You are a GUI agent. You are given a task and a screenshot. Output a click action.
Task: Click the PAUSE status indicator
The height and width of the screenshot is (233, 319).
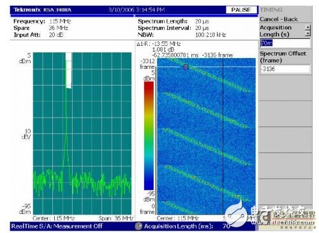(241, 10)
